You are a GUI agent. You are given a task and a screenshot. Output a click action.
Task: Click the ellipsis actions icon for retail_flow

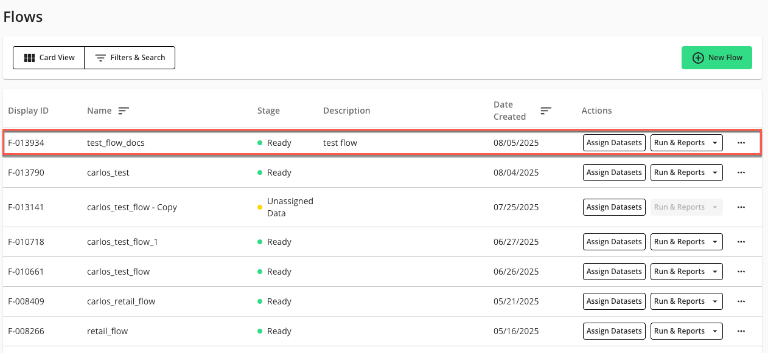point(741,331)
